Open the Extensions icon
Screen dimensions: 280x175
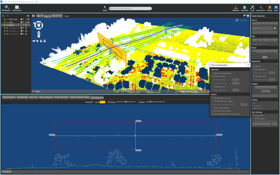(260, 8)
